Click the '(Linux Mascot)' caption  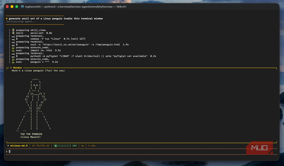[x=30, y=137]
